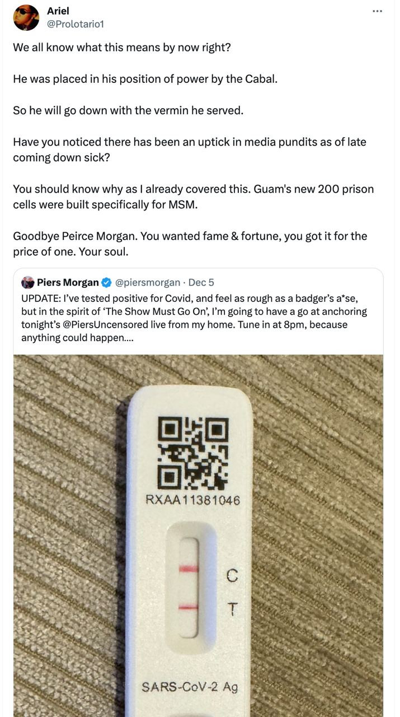This screenshot has width=400, height=717.
Task: Click the RXAA11381046 serial number in image
Action: 192,500
